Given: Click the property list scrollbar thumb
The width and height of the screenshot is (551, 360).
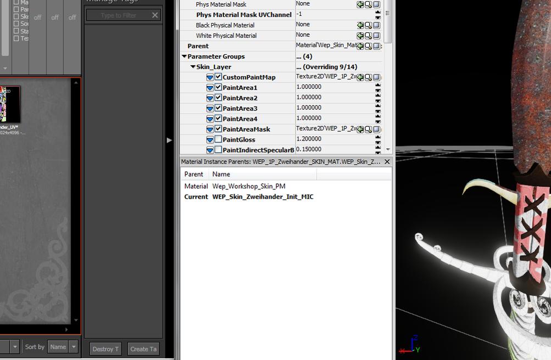Looking at the screenshot, I should 388,21.
